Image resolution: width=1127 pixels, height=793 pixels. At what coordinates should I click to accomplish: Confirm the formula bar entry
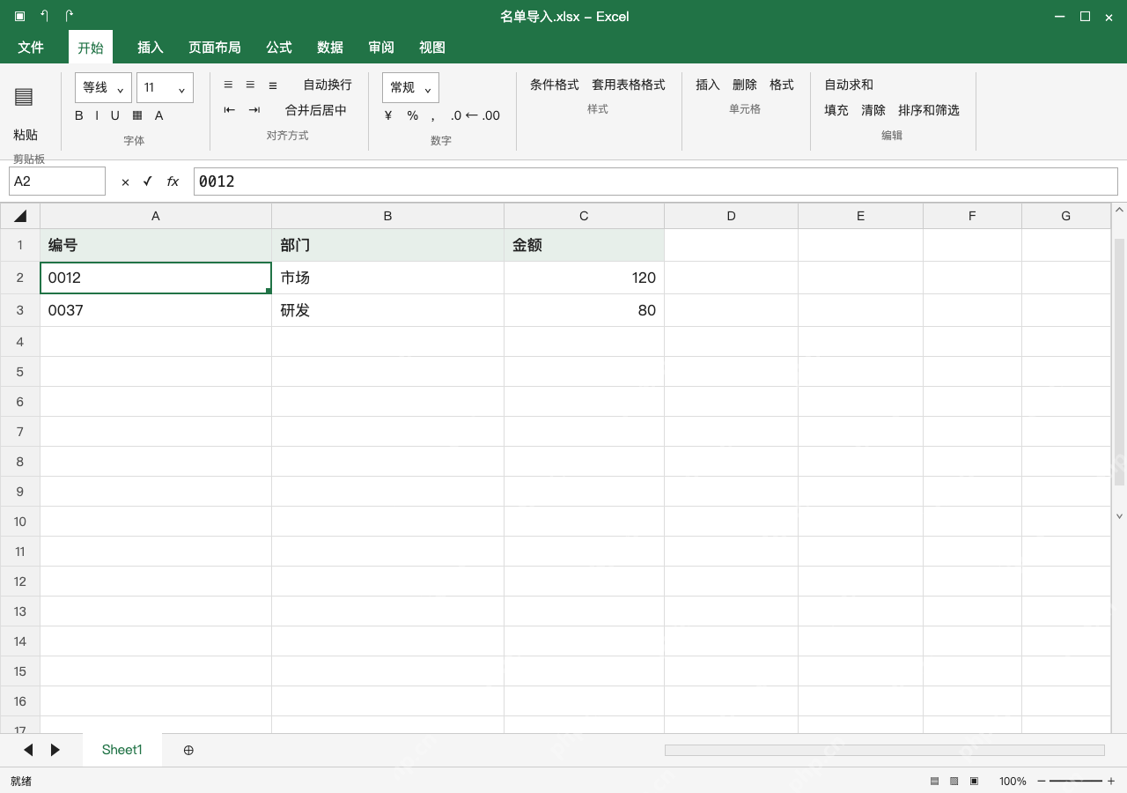148,182
